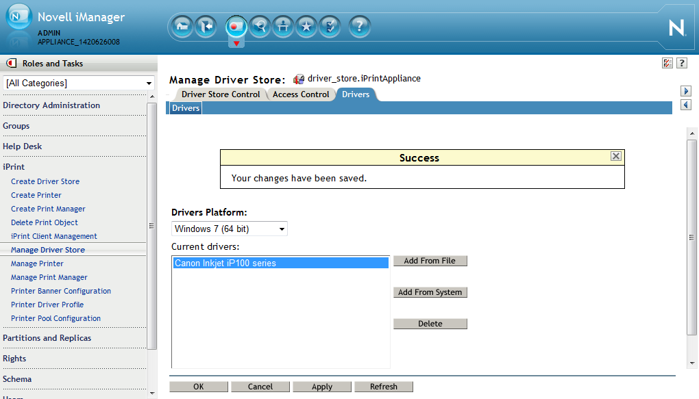Select the Roles and Tasks toolbar icon
The height and width of the screenshot is (399, 699).
tap(236, 27)
